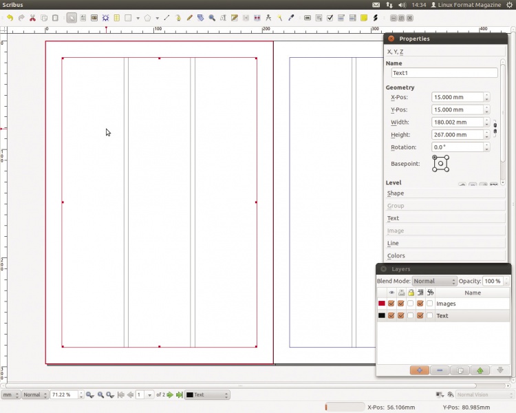The image size is (516, 413).
Task: Duplicate the current layer button
Action: click(460, 370)
